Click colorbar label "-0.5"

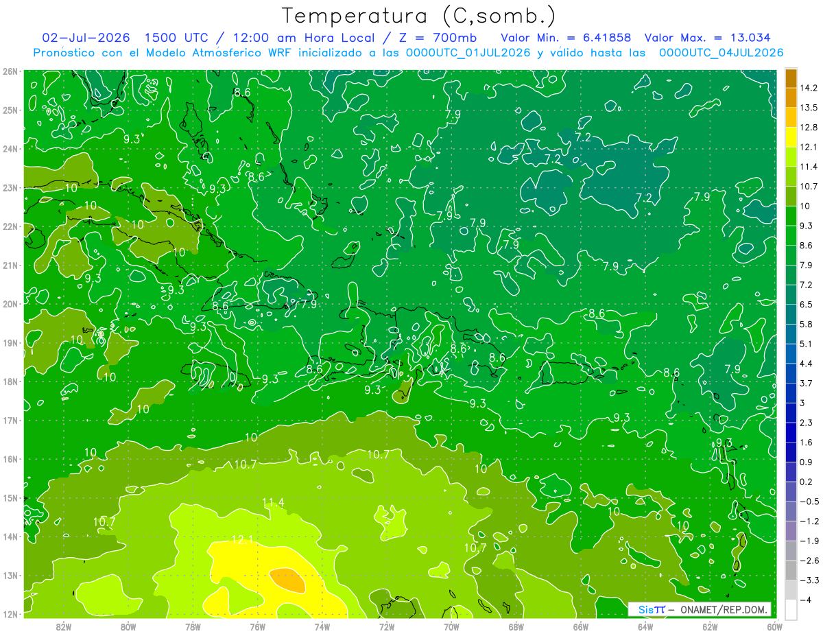tap(809, 502)
